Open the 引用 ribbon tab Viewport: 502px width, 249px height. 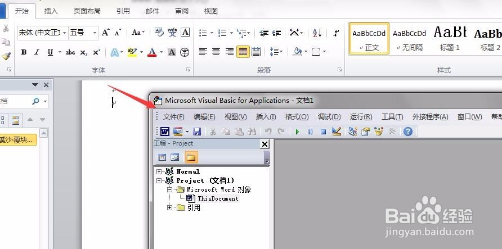pyautogui.click(x=123, y=11)
